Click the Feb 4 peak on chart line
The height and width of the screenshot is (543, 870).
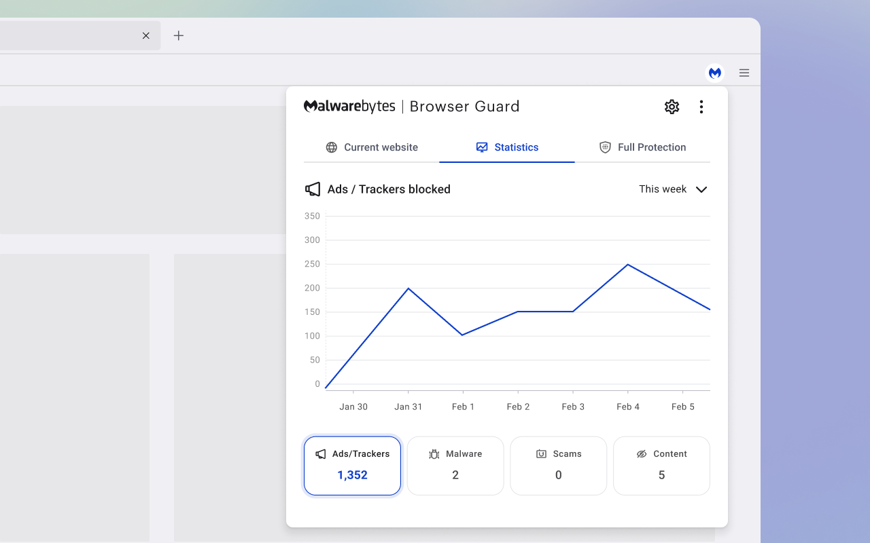click(x=627, y=264)
